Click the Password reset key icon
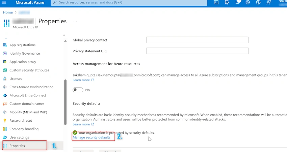 tap(5, 121)
